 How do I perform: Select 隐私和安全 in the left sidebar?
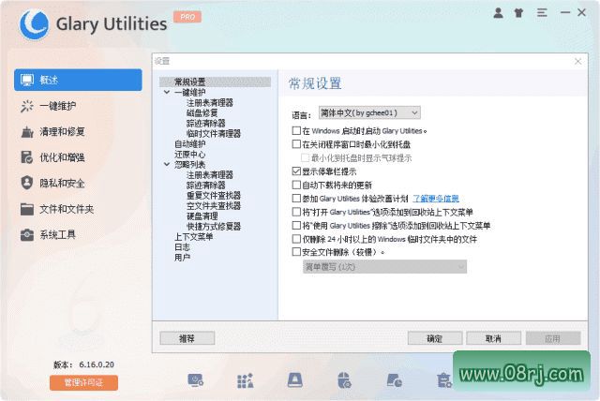point(78,183)
